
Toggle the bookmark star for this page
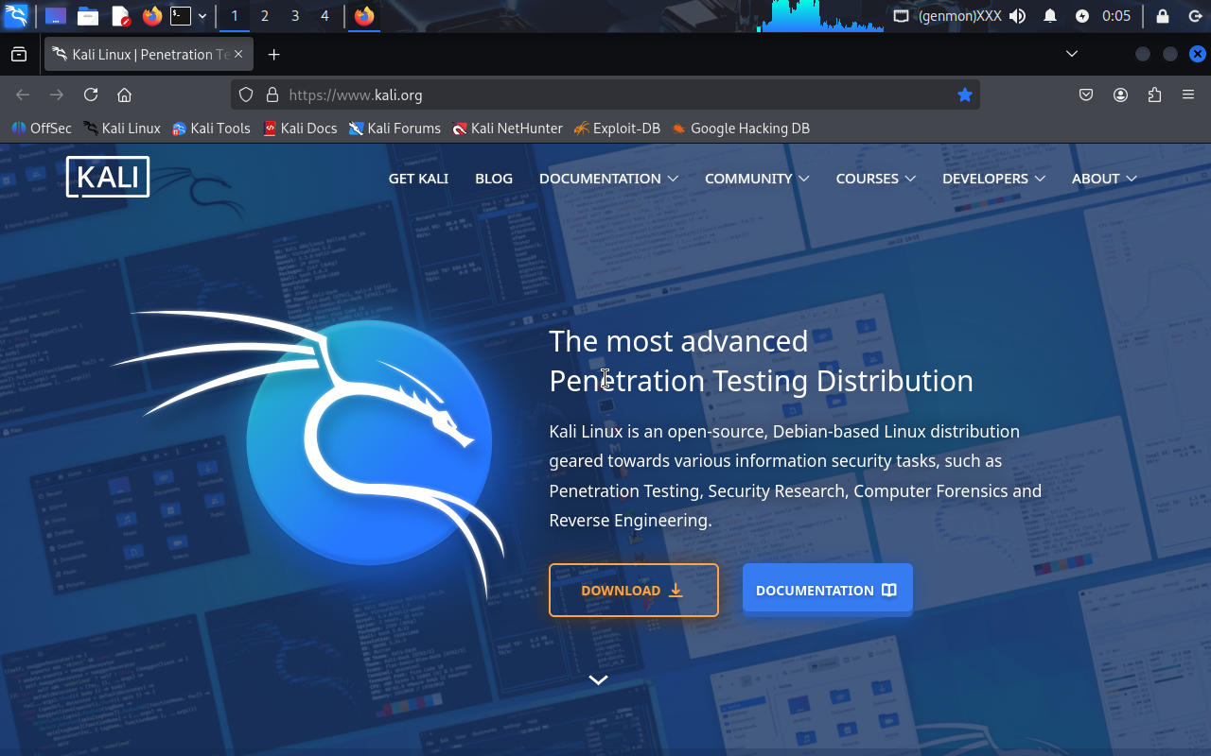[x=965, y=94]
